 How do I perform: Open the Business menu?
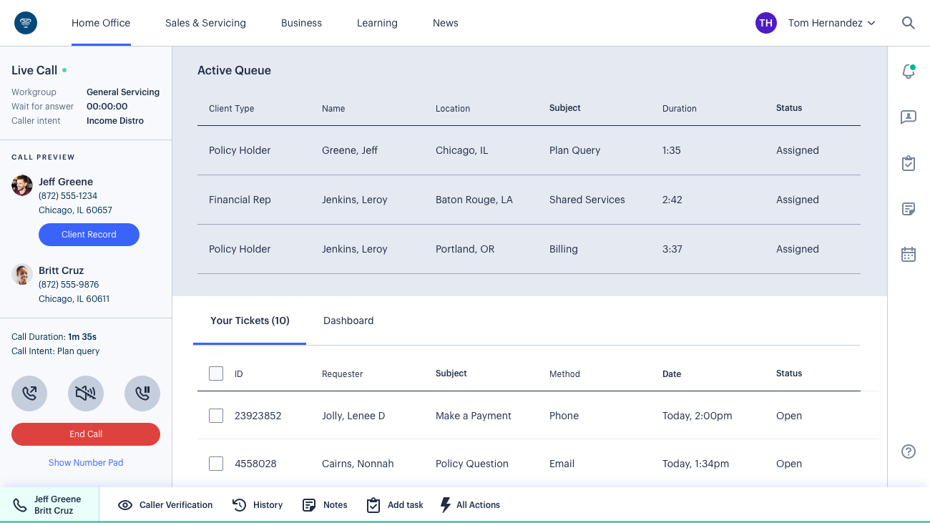coord(301,23)
